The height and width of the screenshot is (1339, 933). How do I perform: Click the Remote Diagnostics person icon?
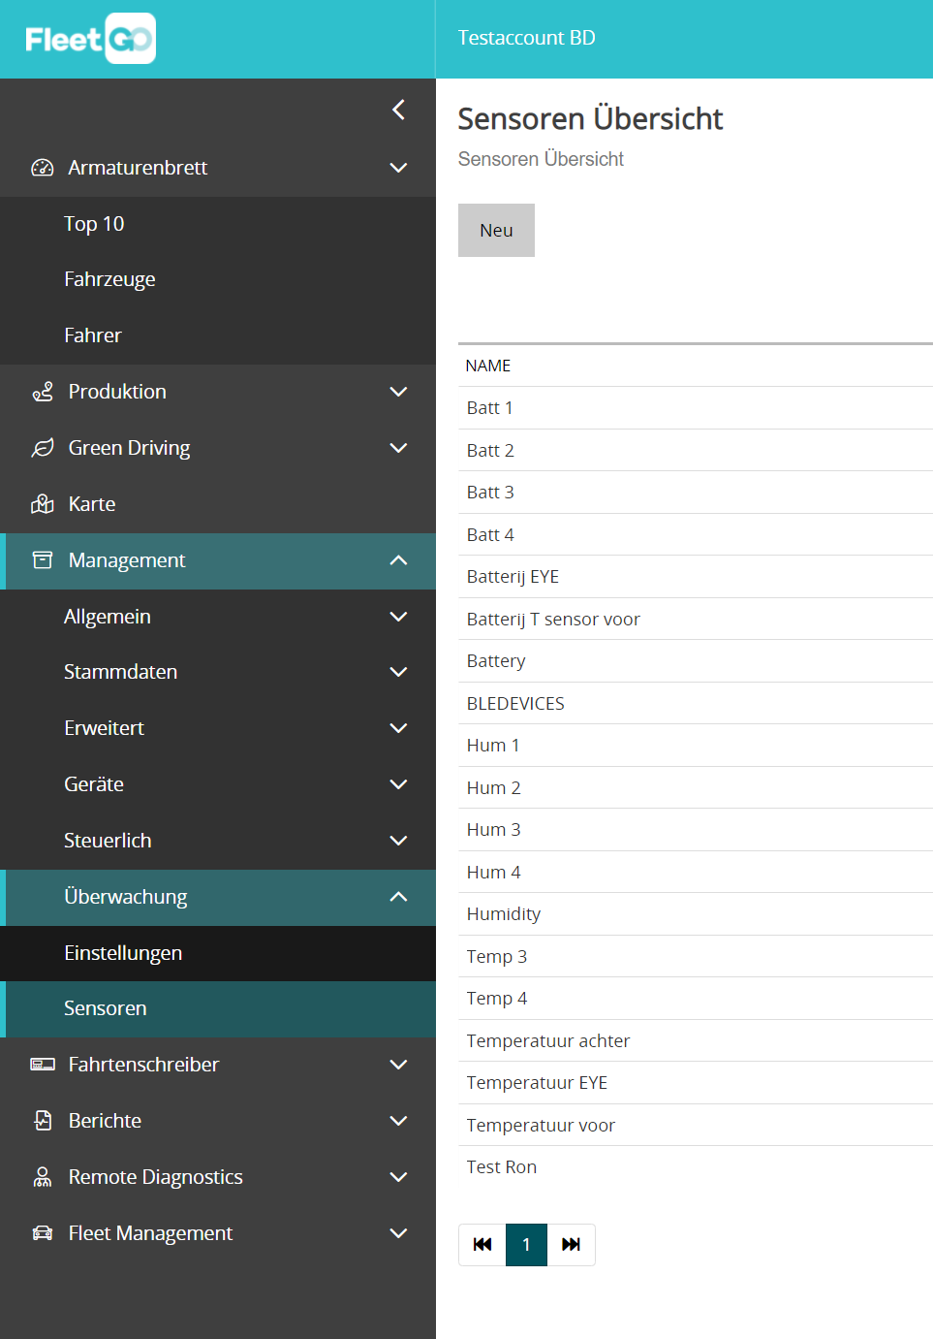(43, 1177)
